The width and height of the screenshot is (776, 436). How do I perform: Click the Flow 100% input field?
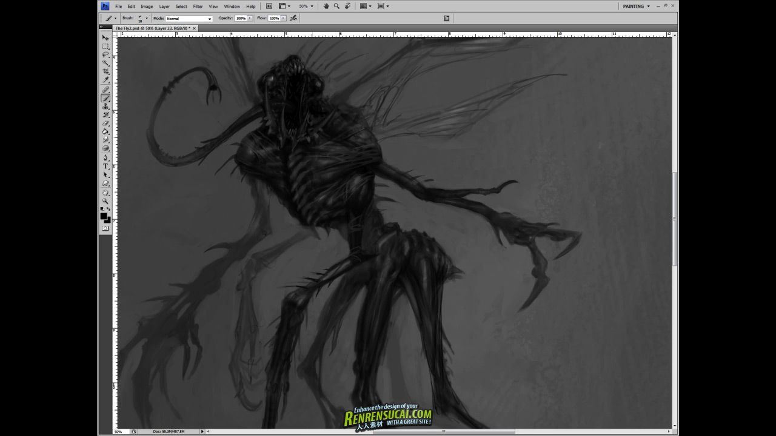point(274,18)
